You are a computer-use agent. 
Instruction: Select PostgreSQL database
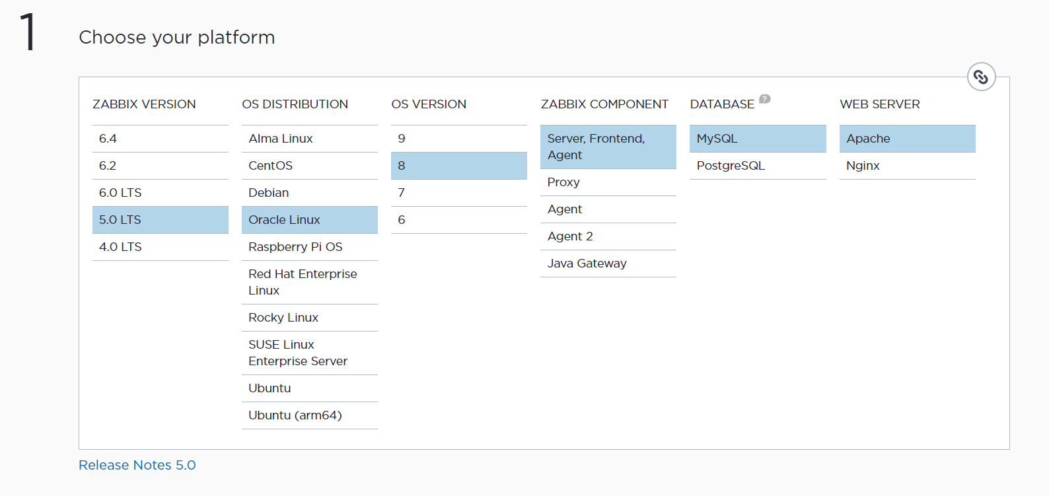[758, 166]
